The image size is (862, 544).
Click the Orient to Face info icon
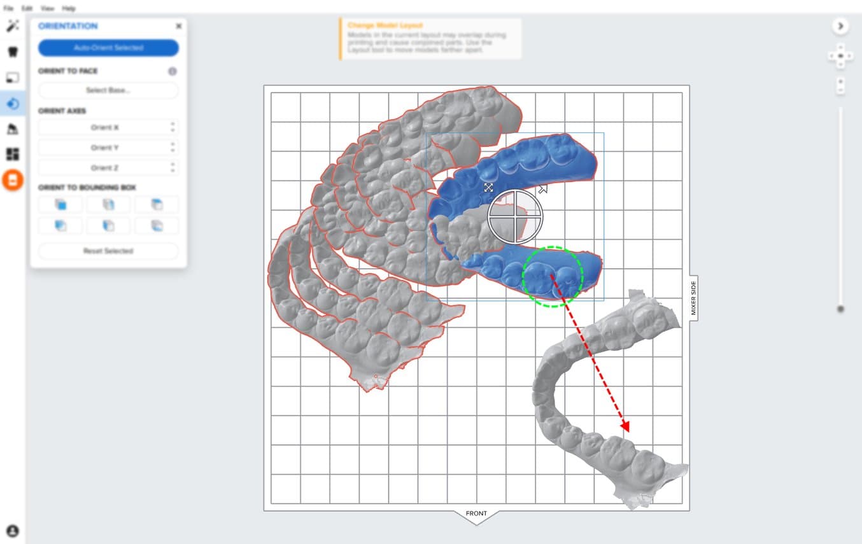172,71
